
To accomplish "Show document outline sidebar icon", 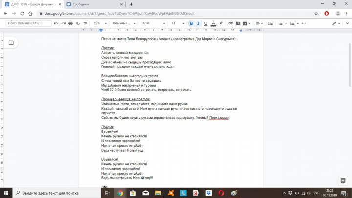I will (x=11, y=43).
